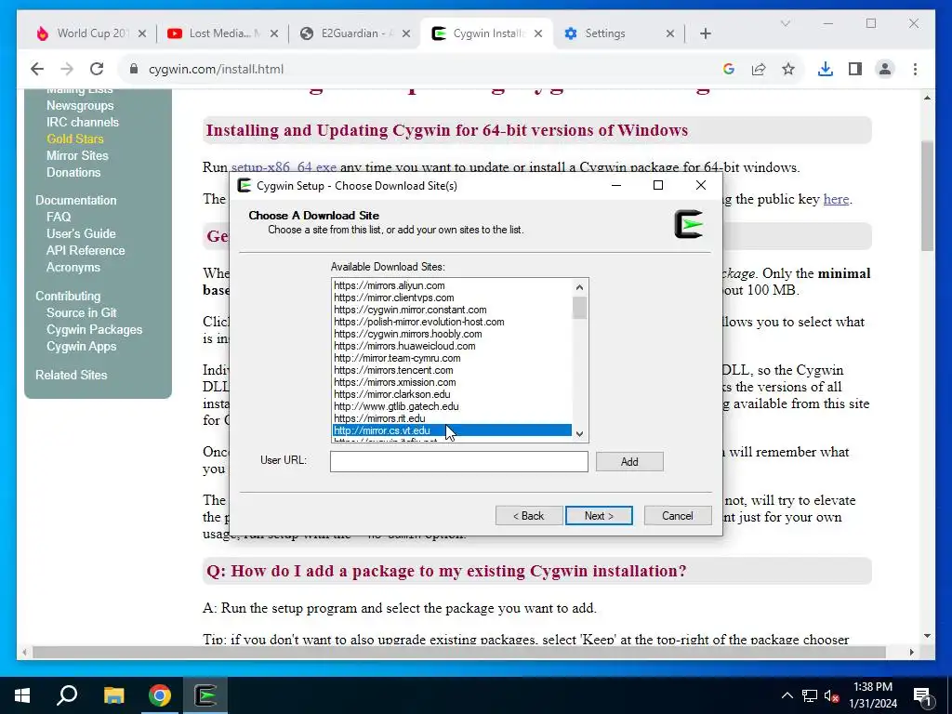Viewport: 952px width, 714px height.
Task: Open the Chrome profile avatar
Action: point(885,69)
